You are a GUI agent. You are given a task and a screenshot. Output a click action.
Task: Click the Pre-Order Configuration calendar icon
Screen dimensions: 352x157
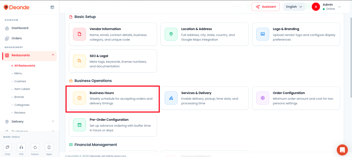click(79, 125)
